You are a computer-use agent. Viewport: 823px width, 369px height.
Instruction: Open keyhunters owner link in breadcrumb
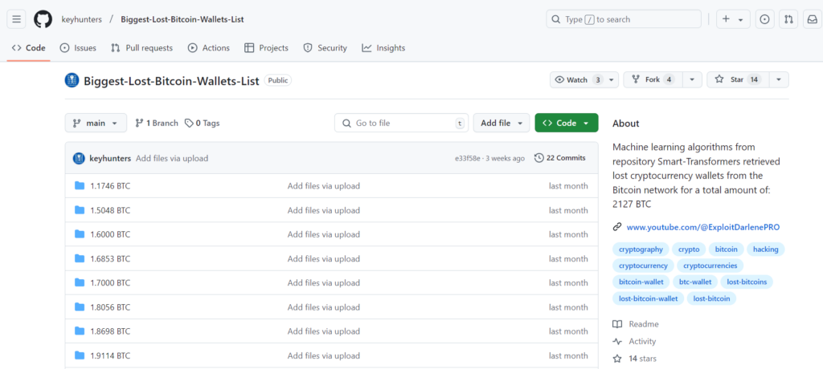point(81,19)
